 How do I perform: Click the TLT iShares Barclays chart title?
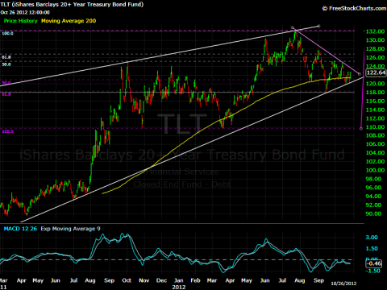pos(72,5)
